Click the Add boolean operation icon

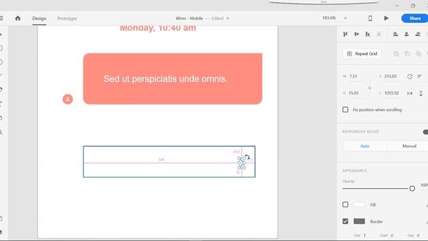click(396, 54)
